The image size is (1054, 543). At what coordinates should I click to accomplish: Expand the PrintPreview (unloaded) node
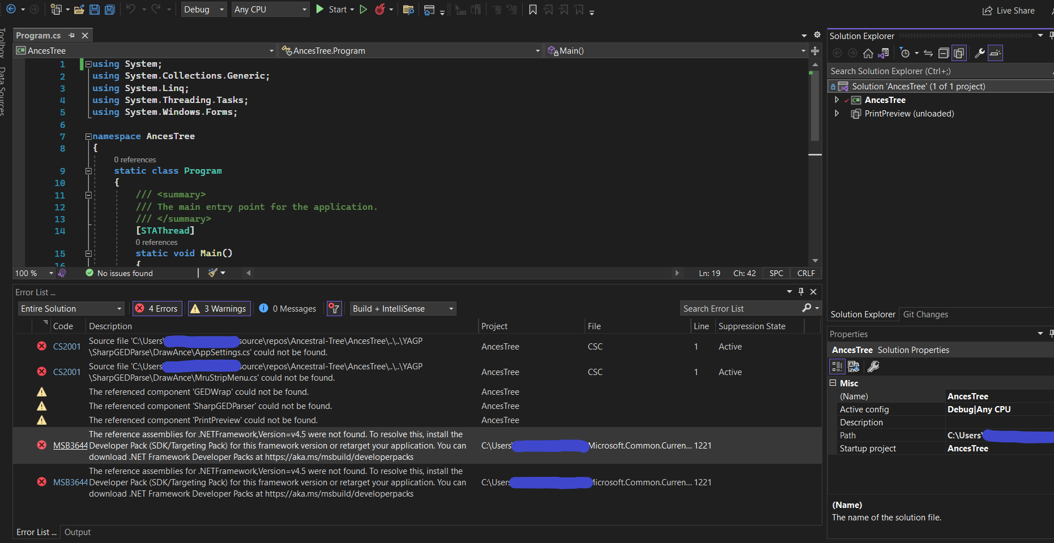click(x=837, y=113)
